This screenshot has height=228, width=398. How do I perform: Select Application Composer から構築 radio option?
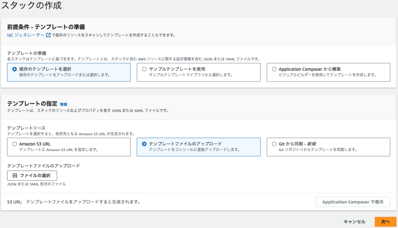click(x=274, y=69)
